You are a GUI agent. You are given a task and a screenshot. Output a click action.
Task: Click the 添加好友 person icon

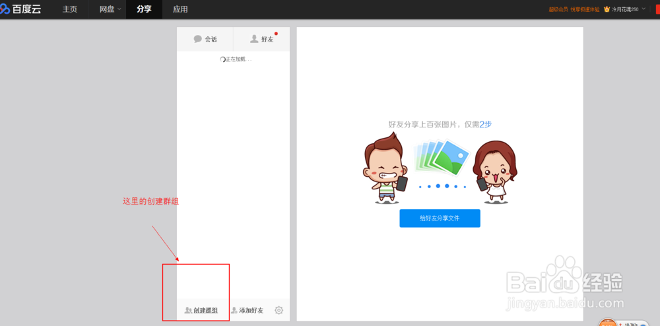pyautogui.click(x=234, y=310)
